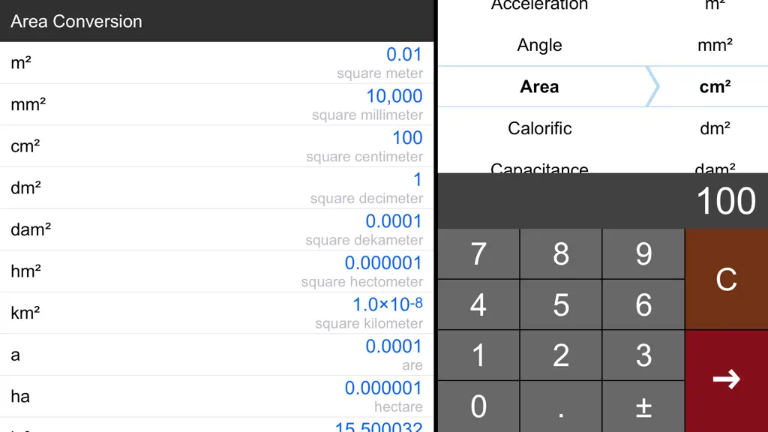Click the 0.0001 are value
The width and height of the screenshot is (768, 432).
coord(394,346)
